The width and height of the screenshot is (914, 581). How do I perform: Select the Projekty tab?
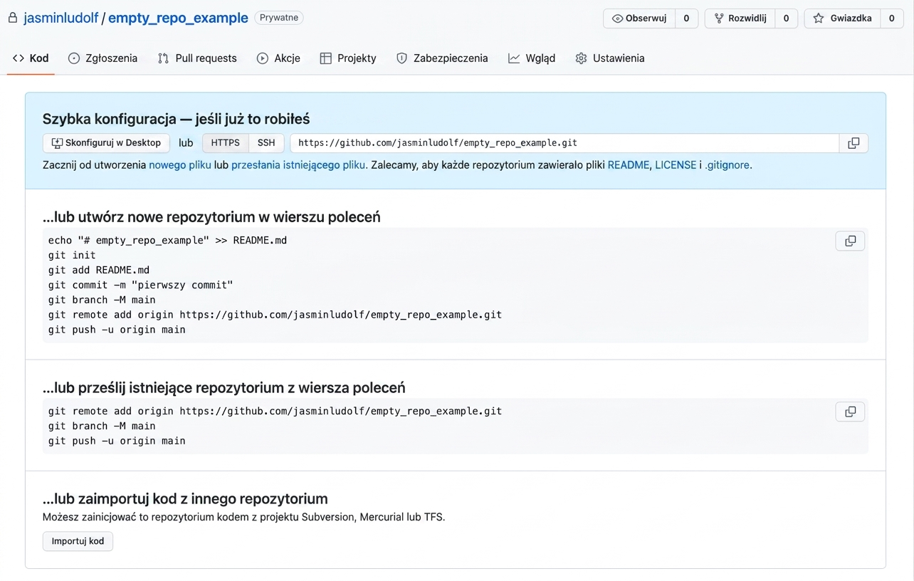pyautogui.click(x=348, y=58)
